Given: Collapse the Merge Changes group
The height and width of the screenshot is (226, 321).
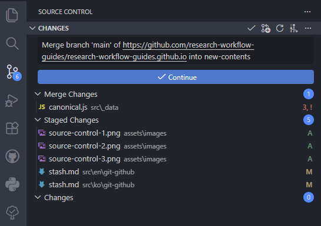Looking at the screenshot, I should click(38, 94).
